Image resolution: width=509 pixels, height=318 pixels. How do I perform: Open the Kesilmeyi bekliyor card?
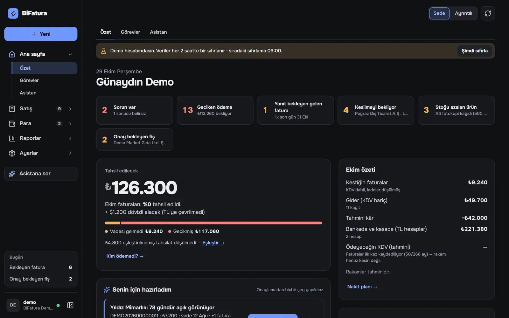(x=376, y=110)
